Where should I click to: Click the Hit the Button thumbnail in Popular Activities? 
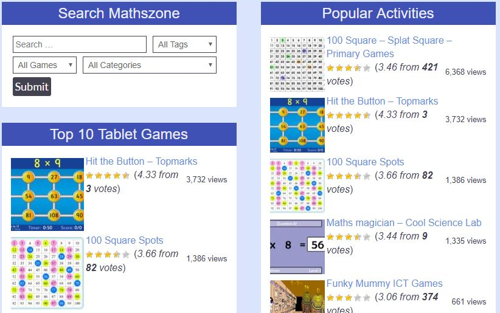click(297, 125)
